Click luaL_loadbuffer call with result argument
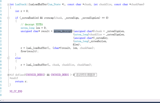The width and height of the screenshot is (160, 103). [x=58, y=48]
